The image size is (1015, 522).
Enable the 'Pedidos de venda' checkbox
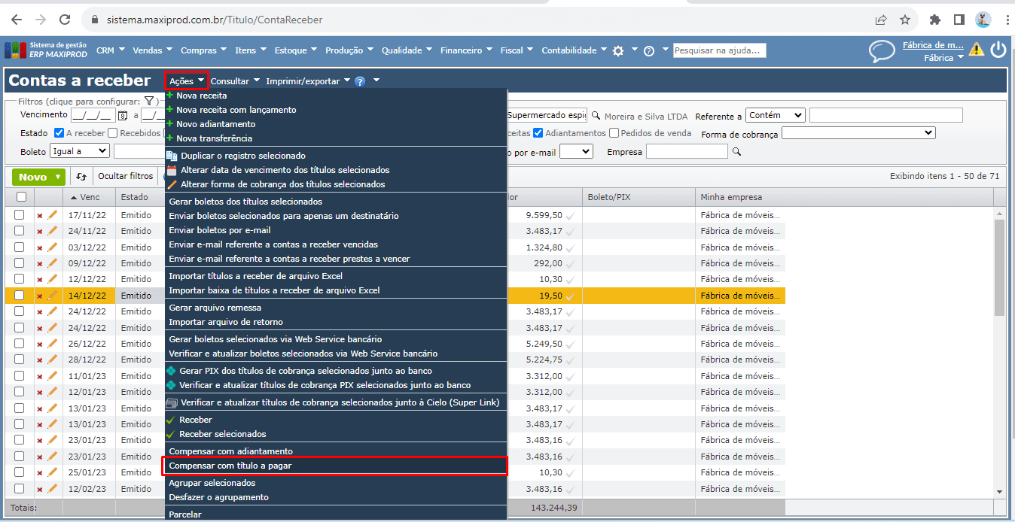[614, 133]
